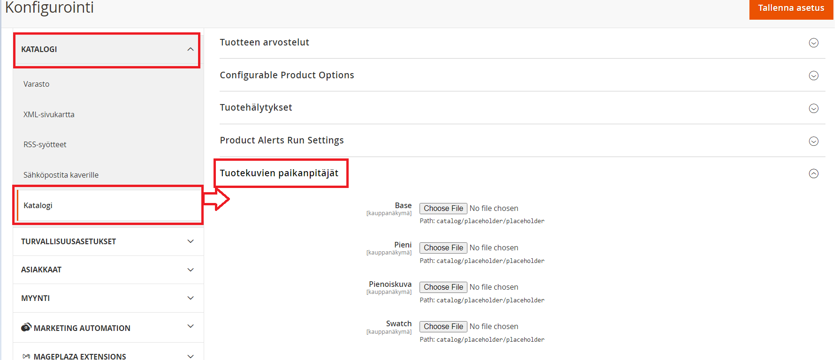Open Sähköpostita kaverille settings
This screenshot has height=360, width=840.
point(61,175)
